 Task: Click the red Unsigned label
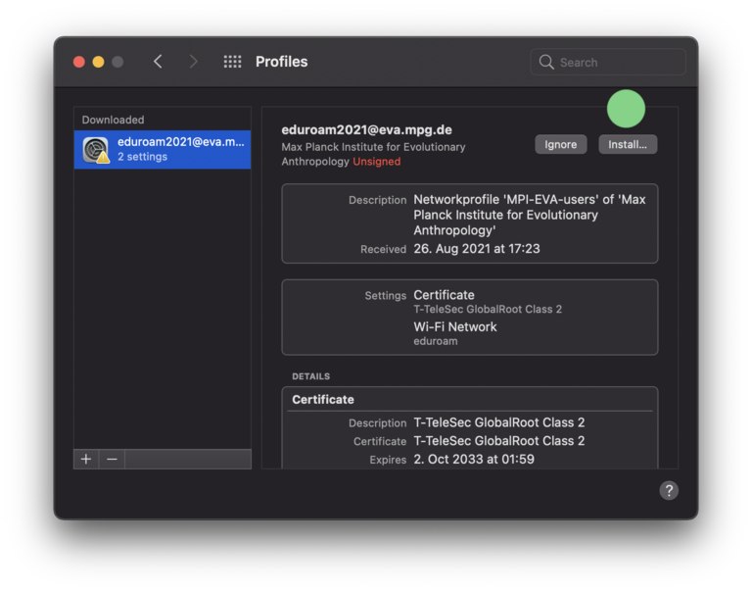[376, 162]
